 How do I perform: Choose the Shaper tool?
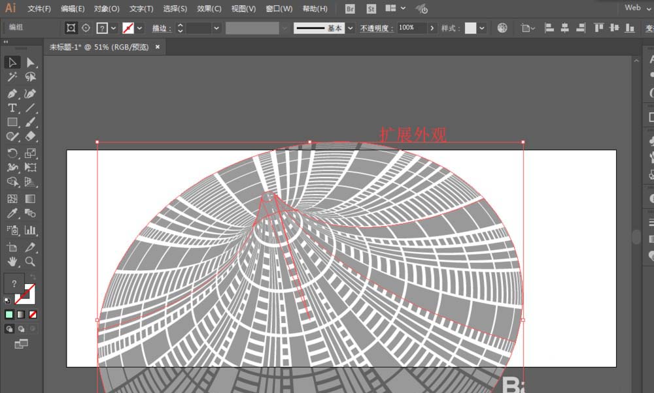(12, 136)
